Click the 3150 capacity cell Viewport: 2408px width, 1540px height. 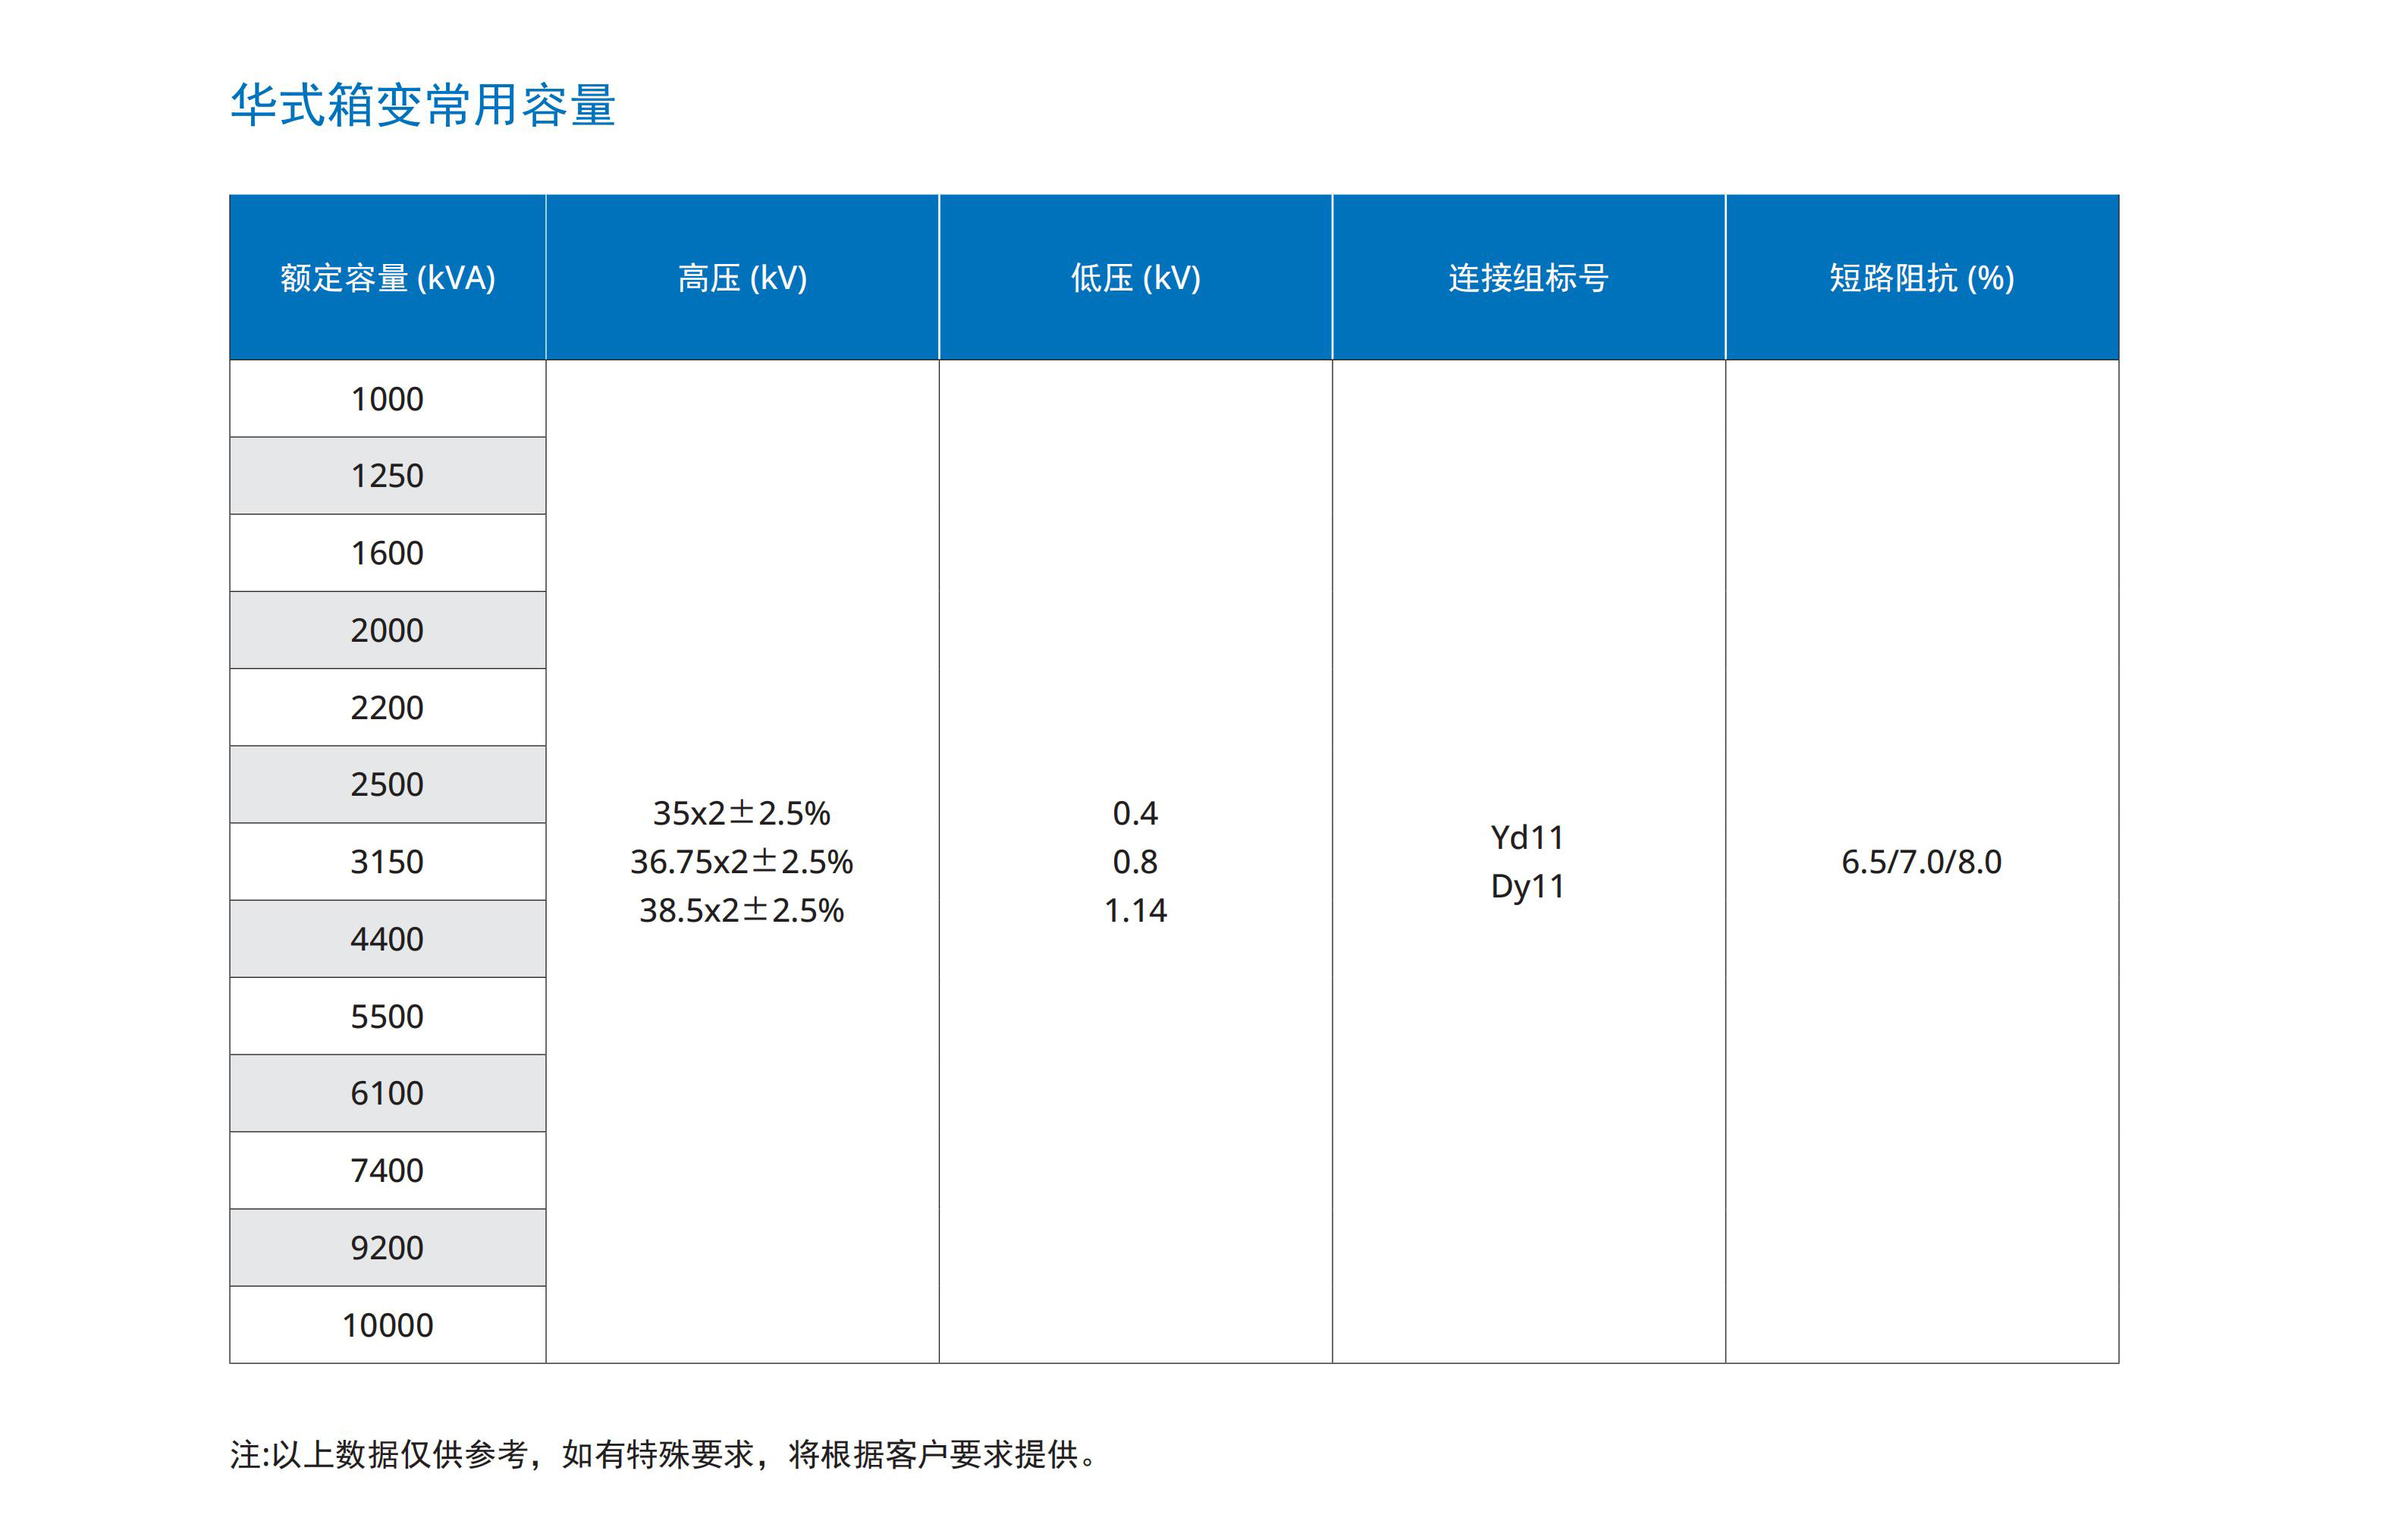388,862
